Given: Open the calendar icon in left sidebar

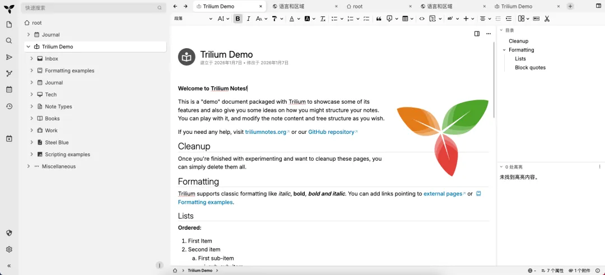Looking at the screenshot, I should (9, 90).
